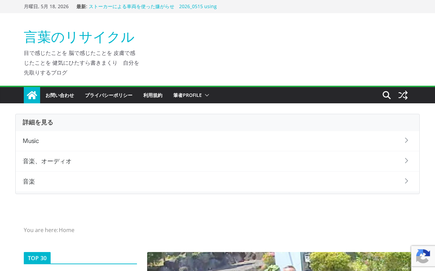The width and height of the screenshot is (435, 271).
Task: Open the 利用規約 menu item
Action: [x=153, y=95]
